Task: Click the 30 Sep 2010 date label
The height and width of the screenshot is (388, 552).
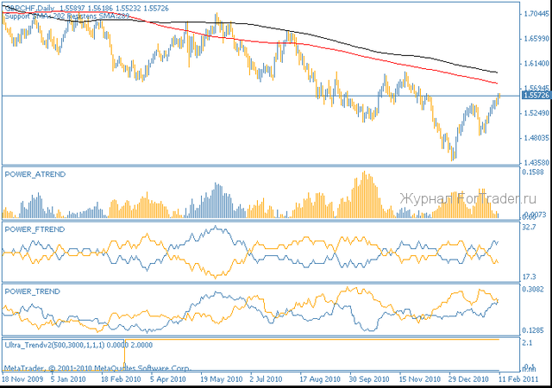Action: (x=369, y=379)
